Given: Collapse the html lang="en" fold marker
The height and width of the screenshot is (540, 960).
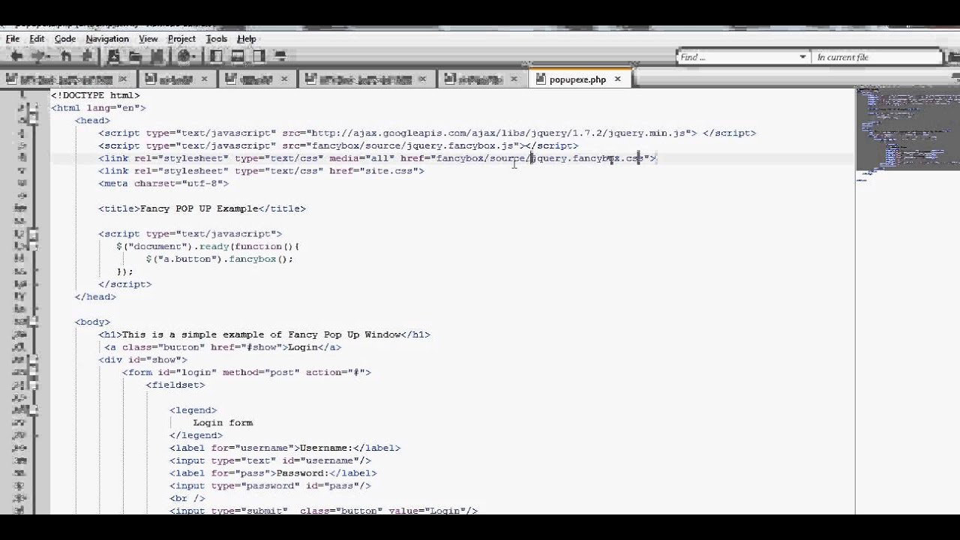Looking at the screenshot, I should (33, 108).
